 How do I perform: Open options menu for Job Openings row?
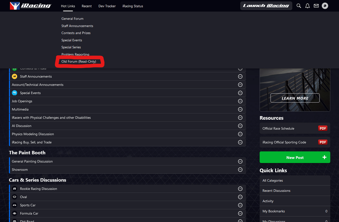click(x=240, y=101)
